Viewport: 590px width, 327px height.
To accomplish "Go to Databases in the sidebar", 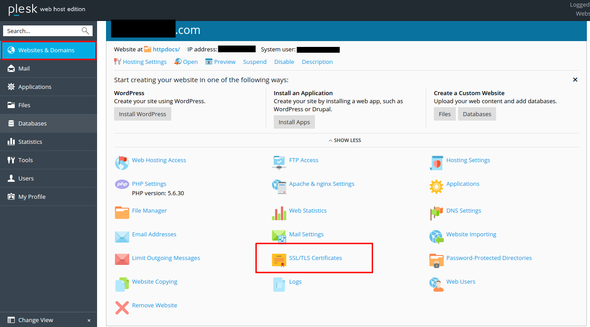I will 32,123.
